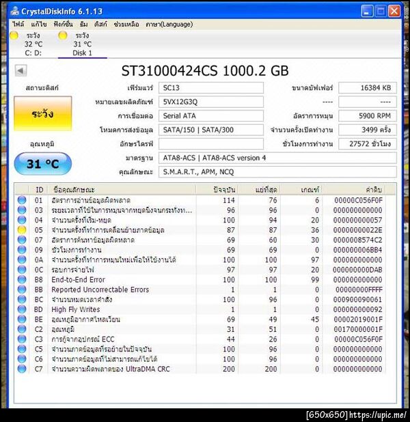Click blue icon of Reported Uncorrectable Errors
Image resolution: width=410 pixels, height=422 pixels.
click(22, 290)
